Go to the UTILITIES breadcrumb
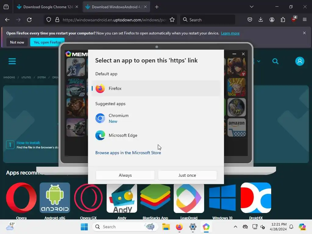The height and width of the screenshot is (234, 312). click(x=26, y=77)
